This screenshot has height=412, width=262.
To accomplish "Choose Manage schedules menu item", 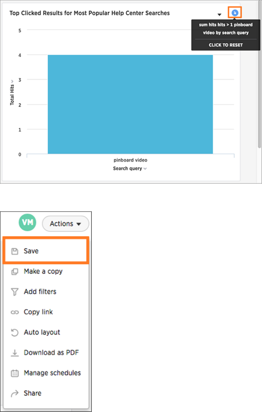I will click(x=46, y=373).
